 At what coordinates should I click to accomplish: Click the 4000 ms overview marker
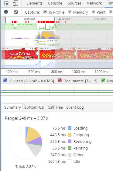(64, 19)
